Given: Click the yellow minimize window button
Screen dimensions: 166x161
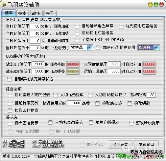Looking at the screenshot, I should (150, 5).
